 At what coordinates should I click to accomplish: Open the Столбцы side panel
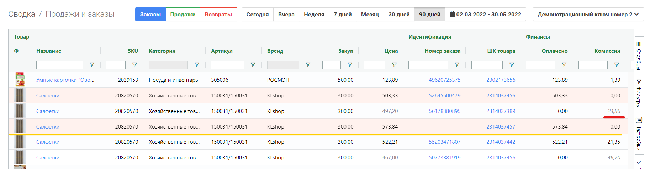pos(639,56)
